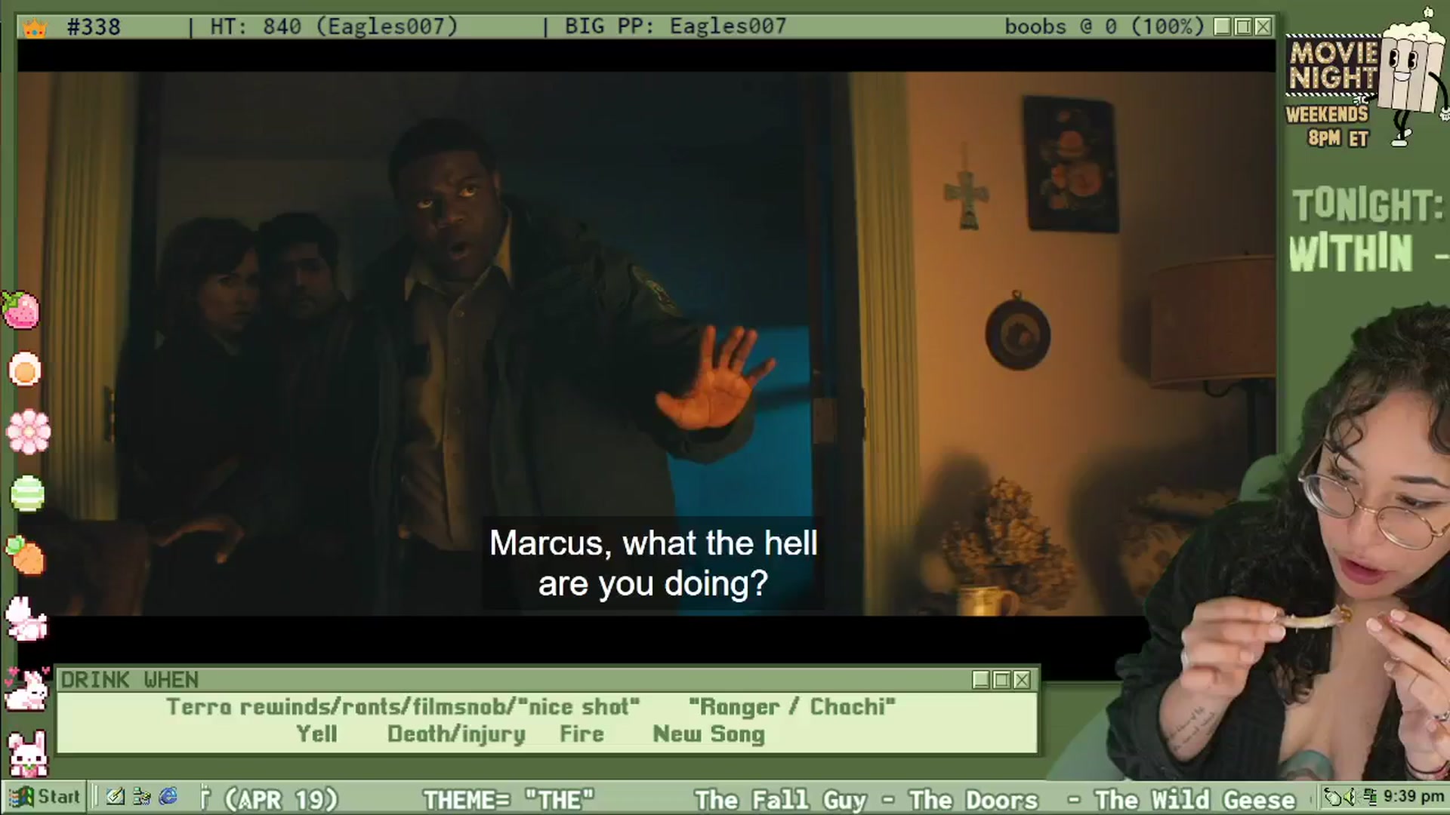Click "The Doors" in the ticker
The height and width of the screenshot is (815, 1450).
click(973, 799)
